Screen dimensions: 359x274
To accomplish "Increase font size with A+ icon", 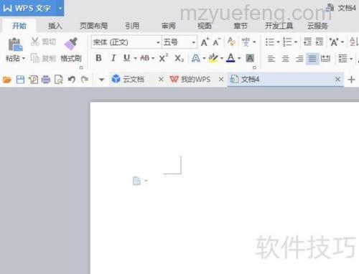I will pyautogui.click(x=205, y=42).
